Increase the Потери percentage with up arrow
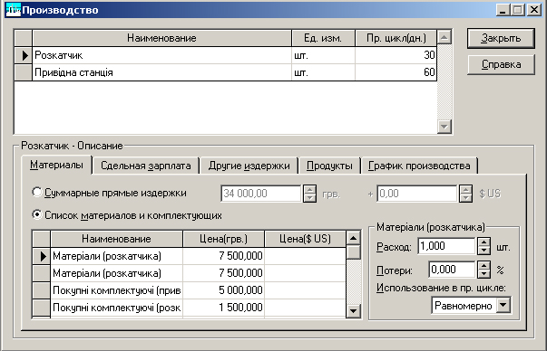The image size is (547, 351). coord(484,265)
